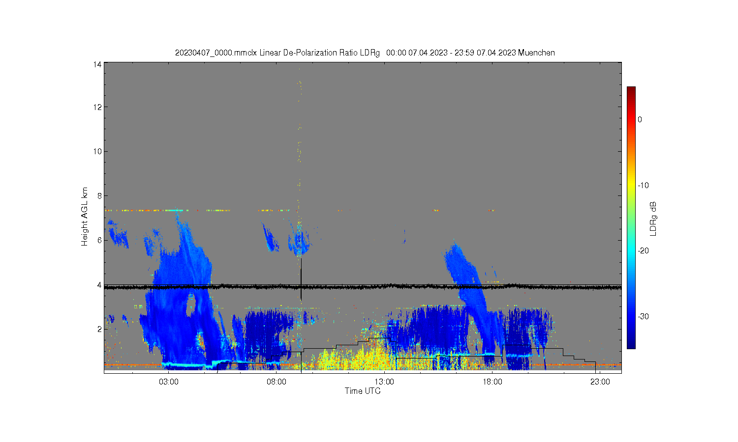This screenshot has height=442, width=738.
Task: Click the 'LDRg dB' colorbar label
Action: coord(653,219)
